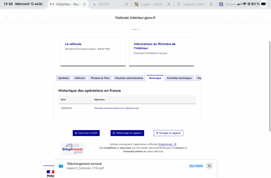Click the 19/09/2023 date cell
Screen dimensions: 271x178
pos(66,108)
